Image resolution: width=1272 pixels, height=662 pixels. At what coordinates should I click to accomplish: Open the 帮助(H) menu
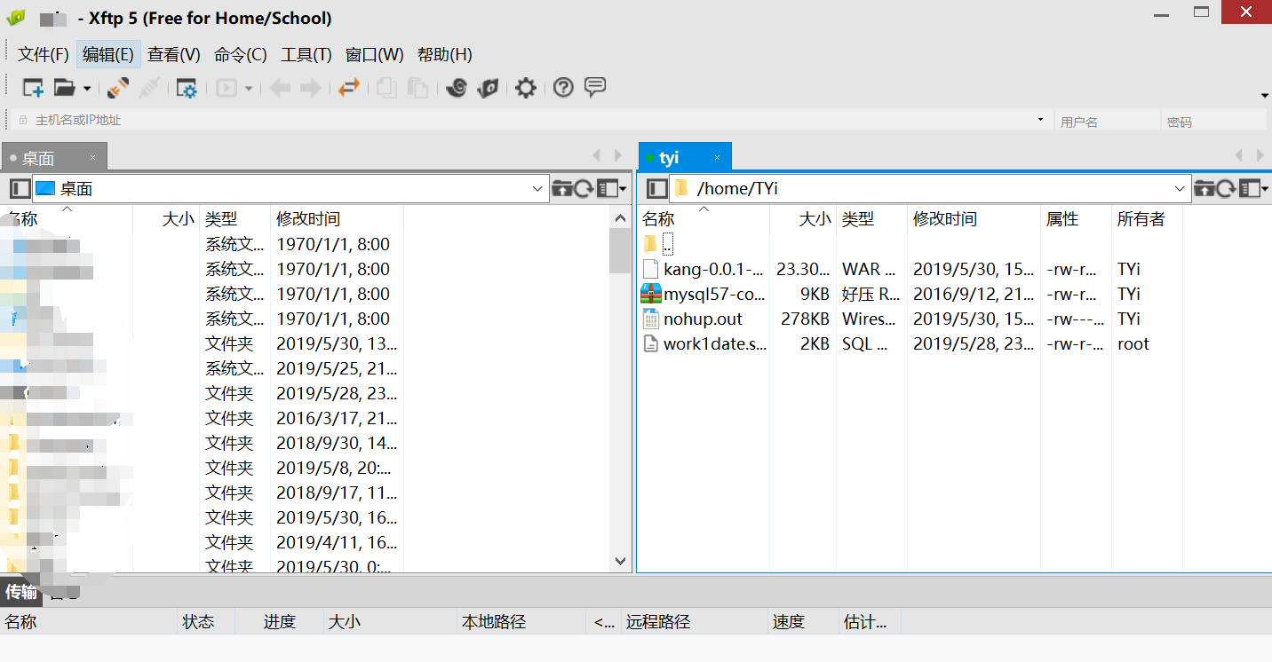point(445,54)
